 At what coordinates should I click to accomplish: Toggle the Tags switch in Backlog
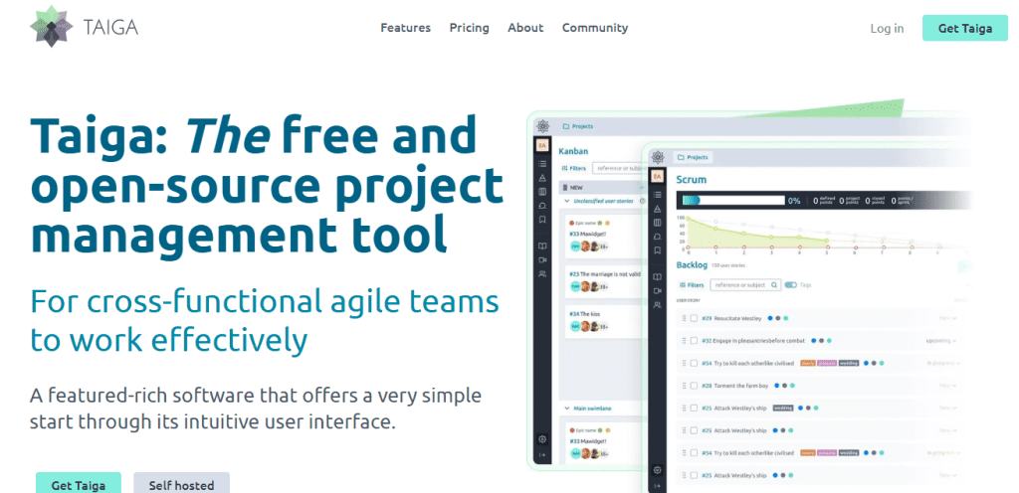(791, 285)
